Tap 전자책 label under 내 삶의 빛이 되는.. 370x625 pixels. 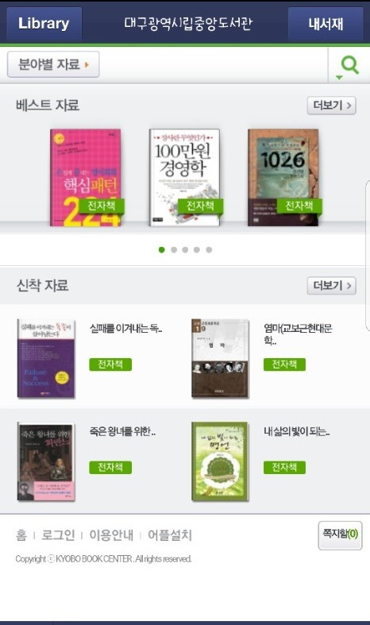[x=284, y=467]
